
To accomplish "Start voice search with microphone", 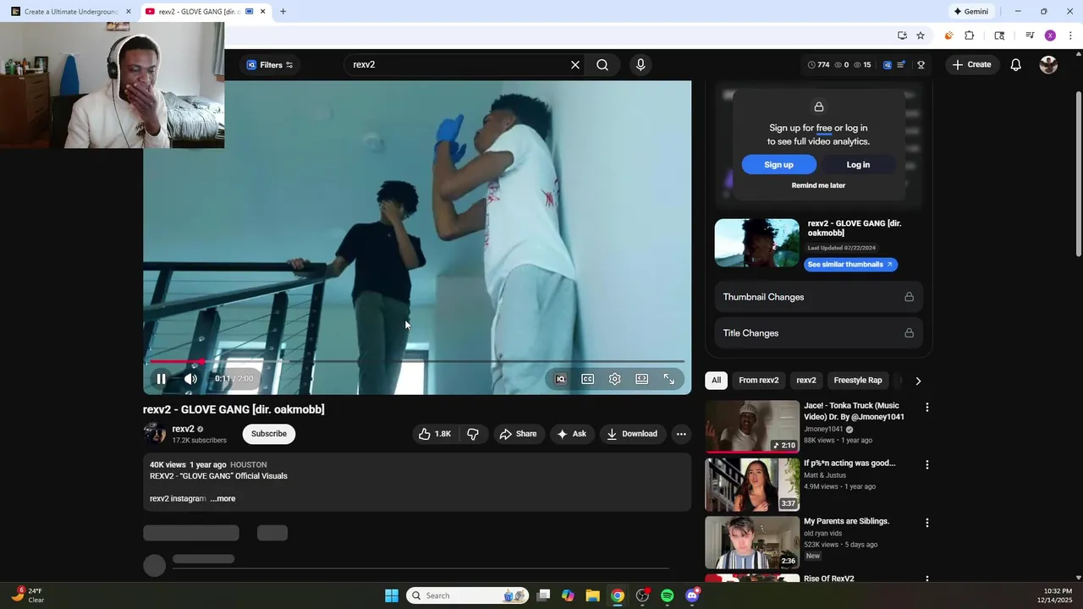I will pos(640,65).
